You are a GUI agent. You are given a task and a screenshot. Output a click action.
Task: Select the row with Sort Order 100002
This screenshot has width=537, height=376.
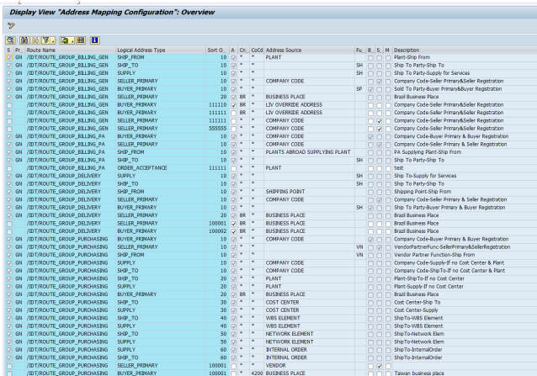coord(6,230)
